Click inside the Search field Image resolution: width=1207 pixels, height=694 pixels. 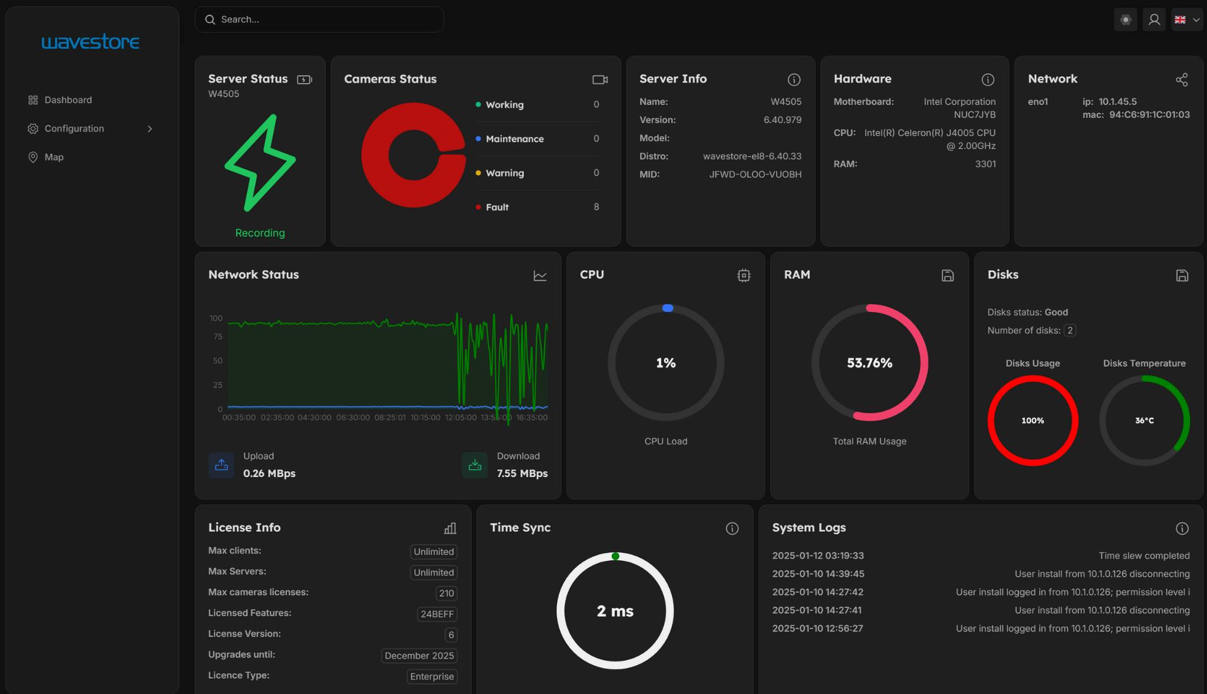[319, 19]
